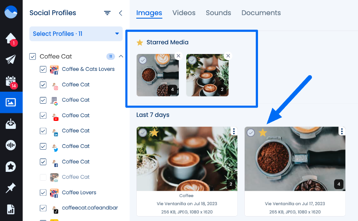
Task: Open three-dot menu on Coffee Jul 18 card
Action: click(x=234, y=131)
